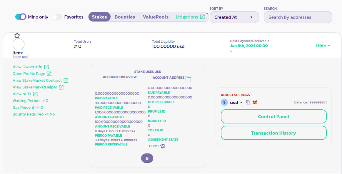Click the MetaMask fox icon
Image resolution: width=342 pixels, height=174 pixels.
click(255, 102)
